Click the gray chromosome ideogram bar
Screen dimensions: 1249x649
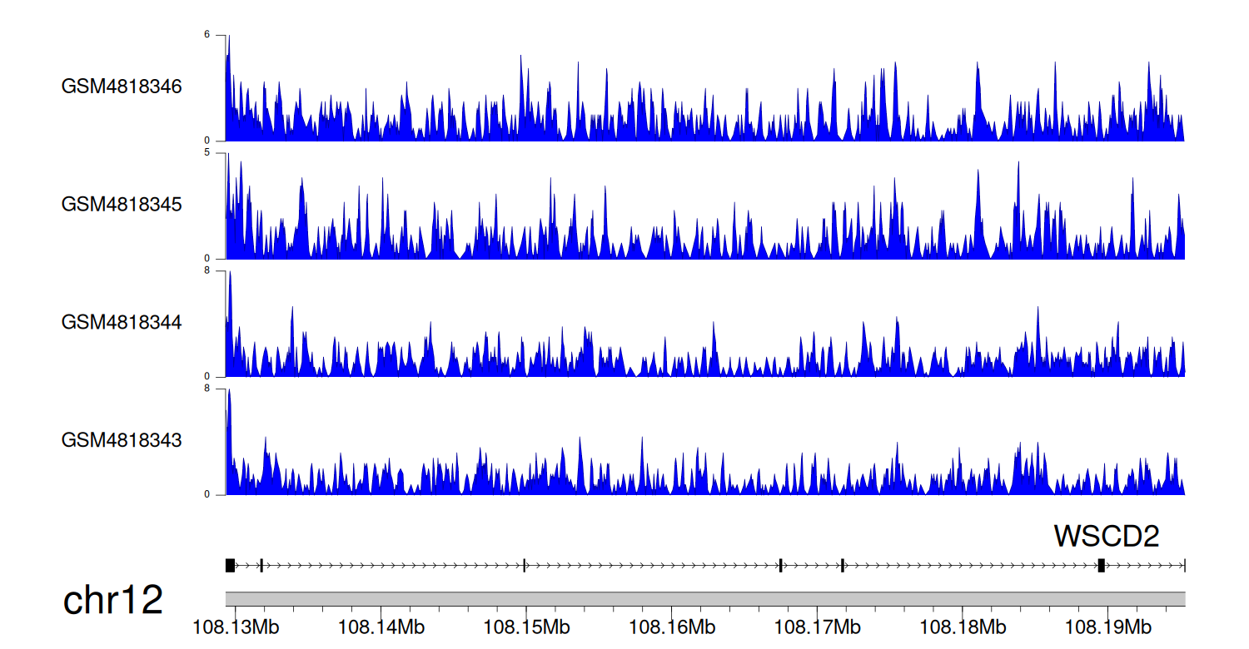[704, 599]
